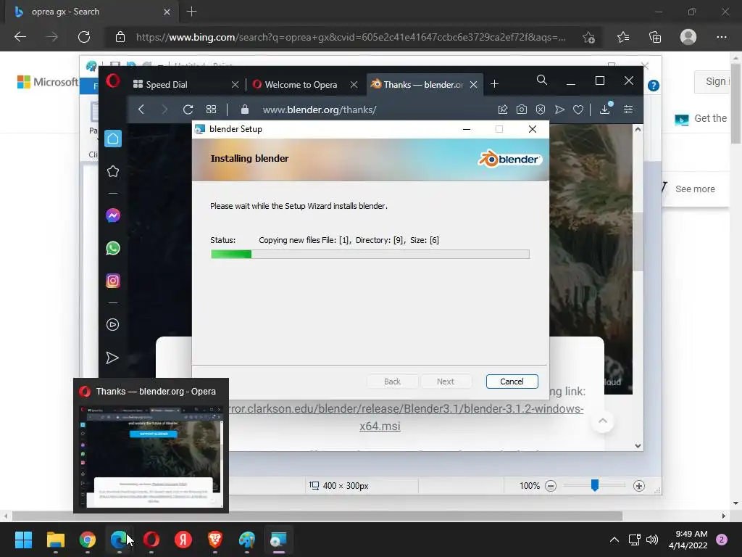Click Opera sidebar Home icon
742x557 pixels.
click(112, 139)
